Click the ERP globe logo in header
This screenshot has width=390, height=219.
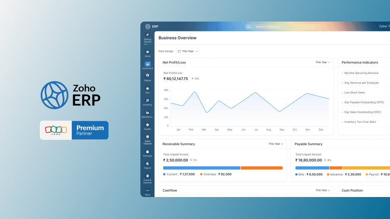148,27
